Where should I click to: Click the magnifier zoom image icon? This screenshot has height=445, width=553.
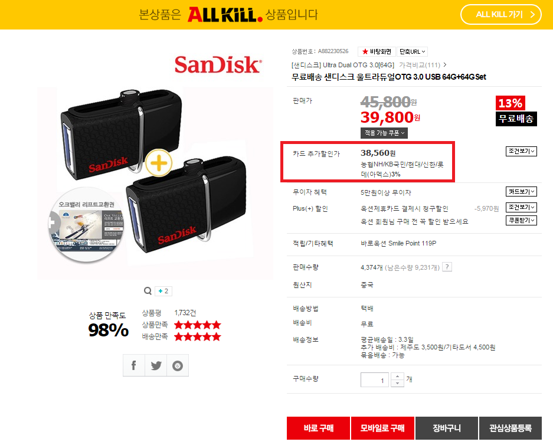(148, 291)
